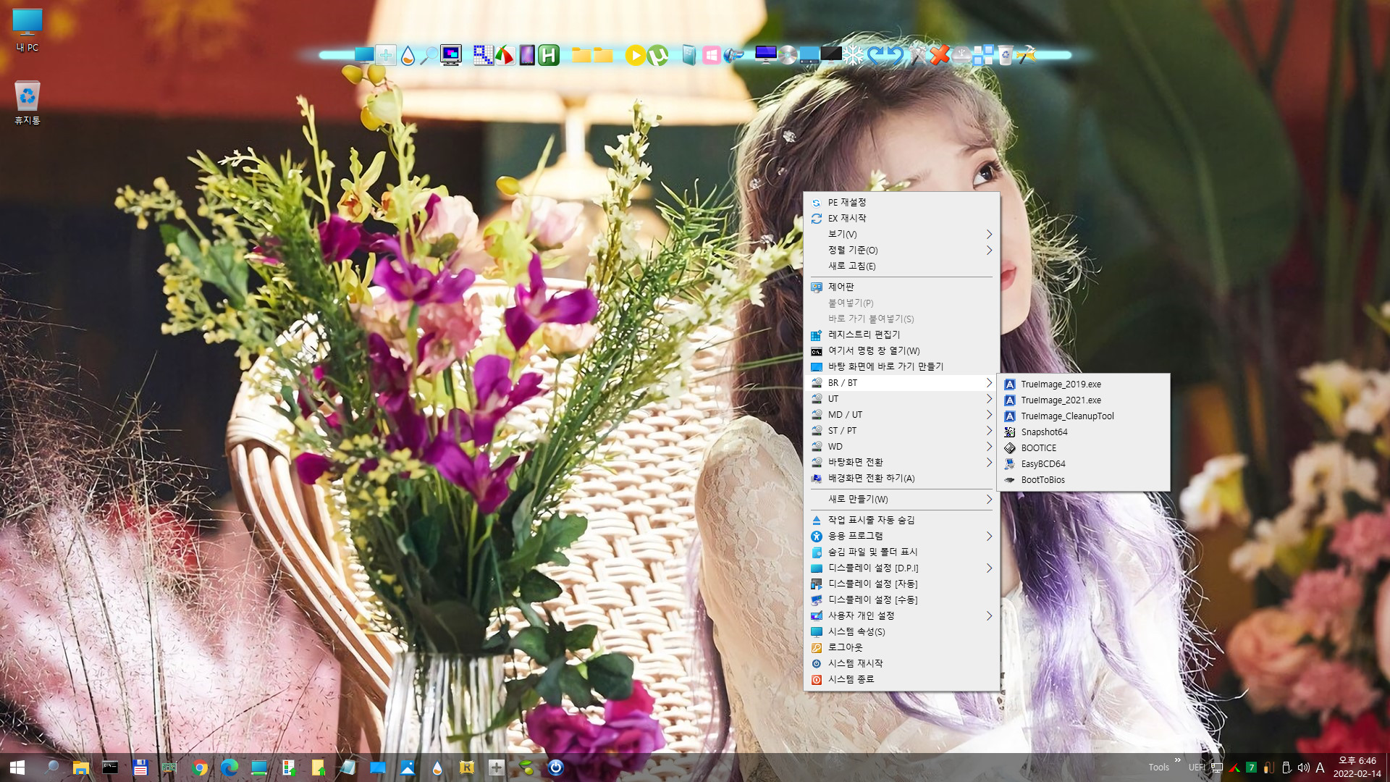The height and width of the screenshot is (782, 1390).
Task: Open the tablet device icon in top dock
Action: tap(527, 55)
